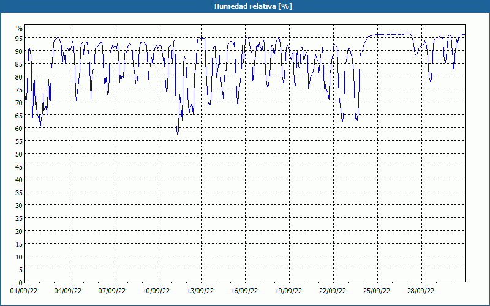Click the 25 value on the y-axis
Image resolution: width=490 pixels, height=306 pixels.
click(x=19, y=218)
